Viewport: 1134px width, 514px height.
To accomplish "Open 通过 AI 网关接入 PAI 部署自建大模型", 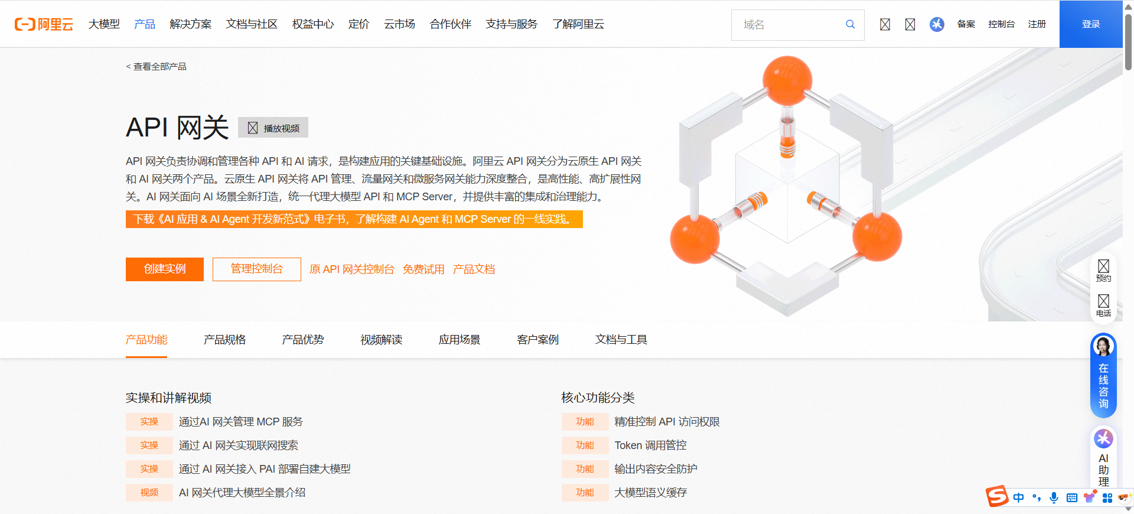I will pos(265,469).
